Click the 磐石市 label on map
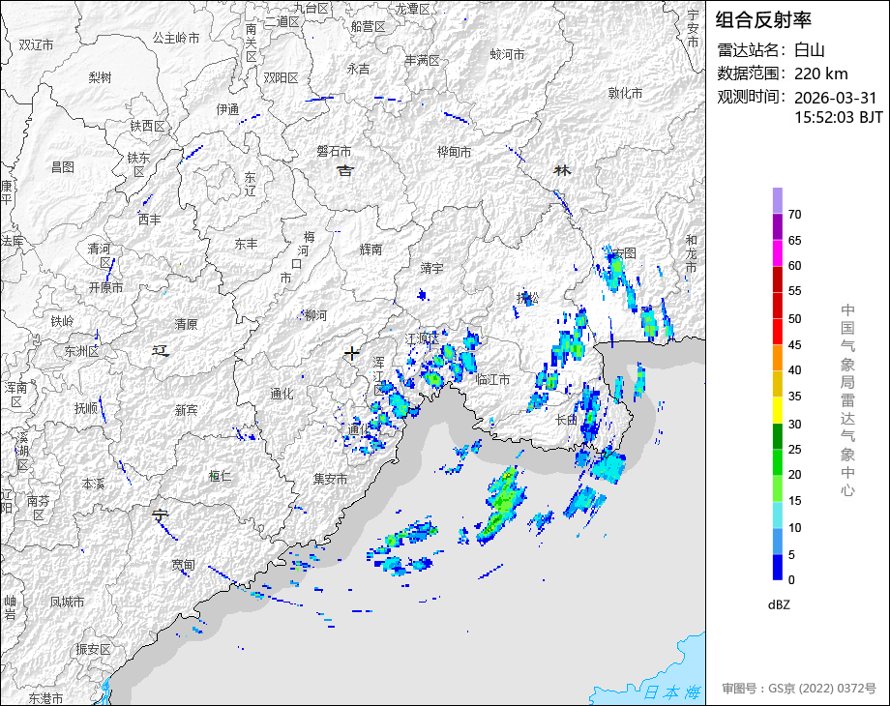 334,151
